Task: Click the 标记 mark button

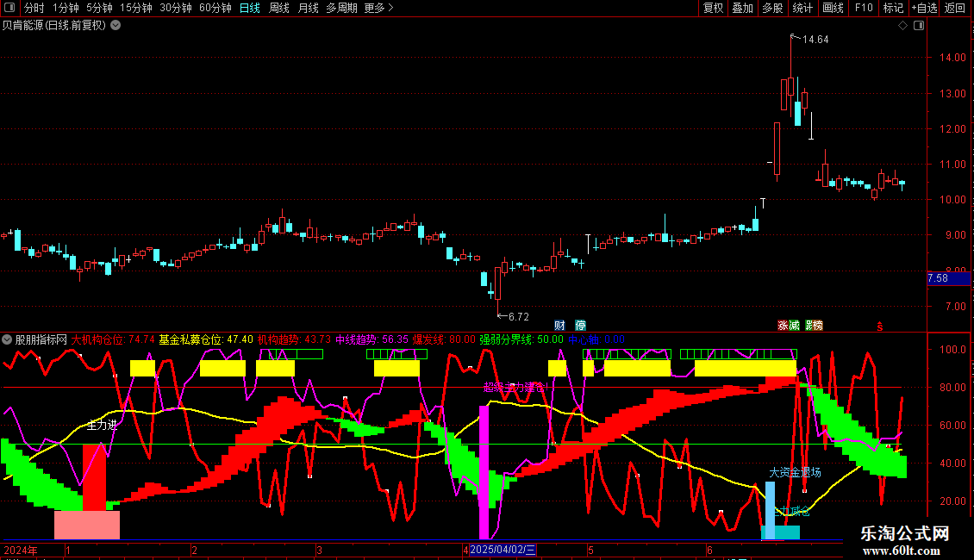Action: [x=893, y=8]
